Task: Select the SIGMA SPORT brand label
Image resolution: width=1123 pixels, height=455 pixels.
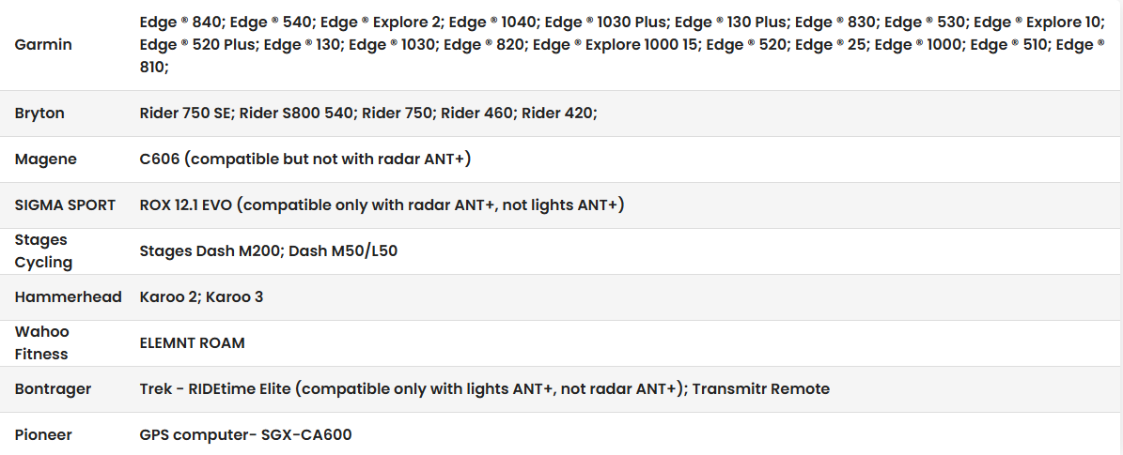Action: (65, 205)
